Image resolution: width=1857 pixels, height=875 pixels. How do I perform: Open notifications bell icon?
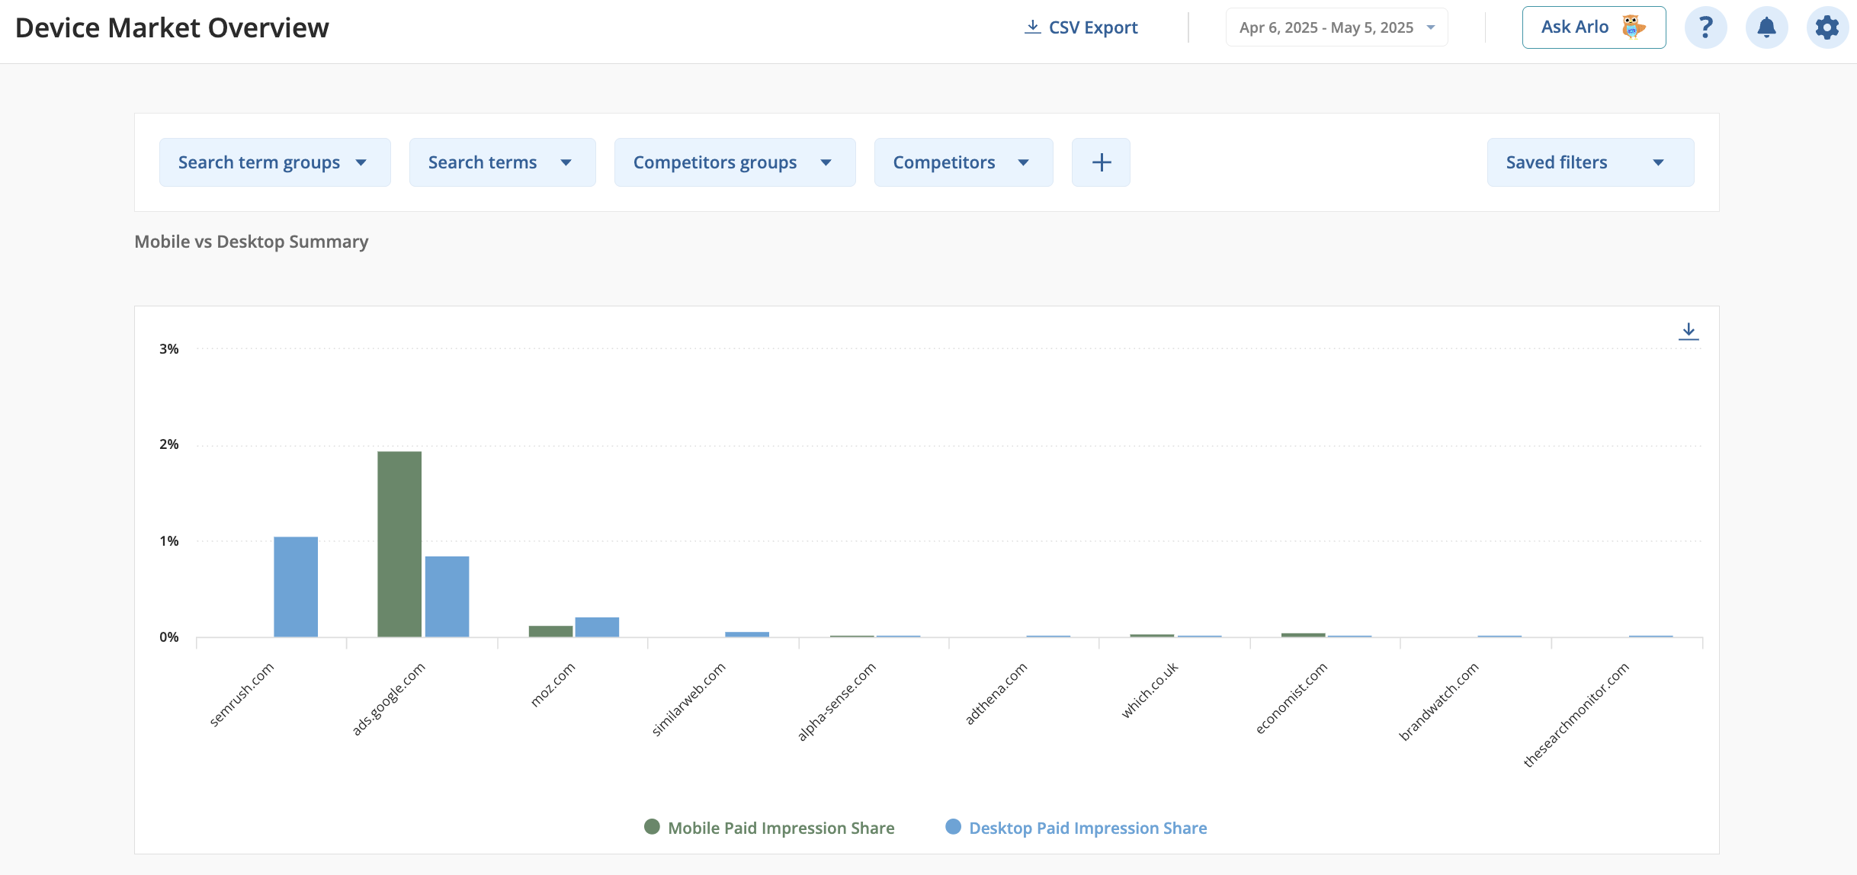[1767, 27]
